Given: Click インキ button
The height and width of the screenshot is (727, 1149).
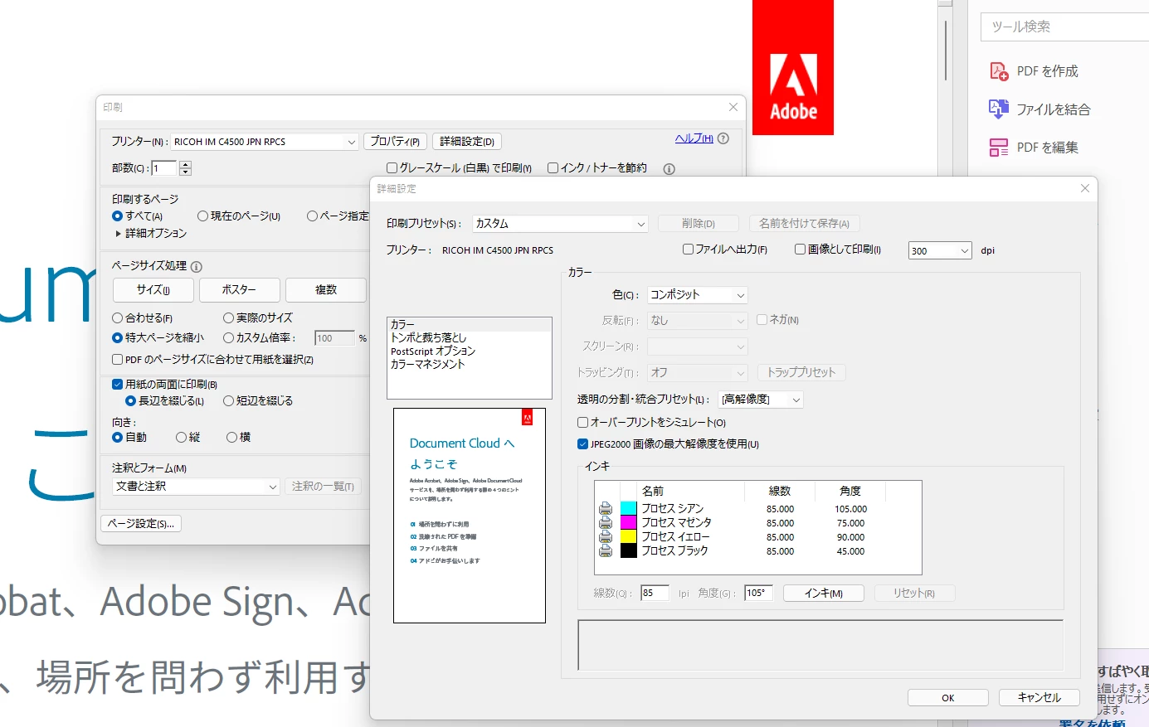Looking at the screenshot, I should (824, 594).
